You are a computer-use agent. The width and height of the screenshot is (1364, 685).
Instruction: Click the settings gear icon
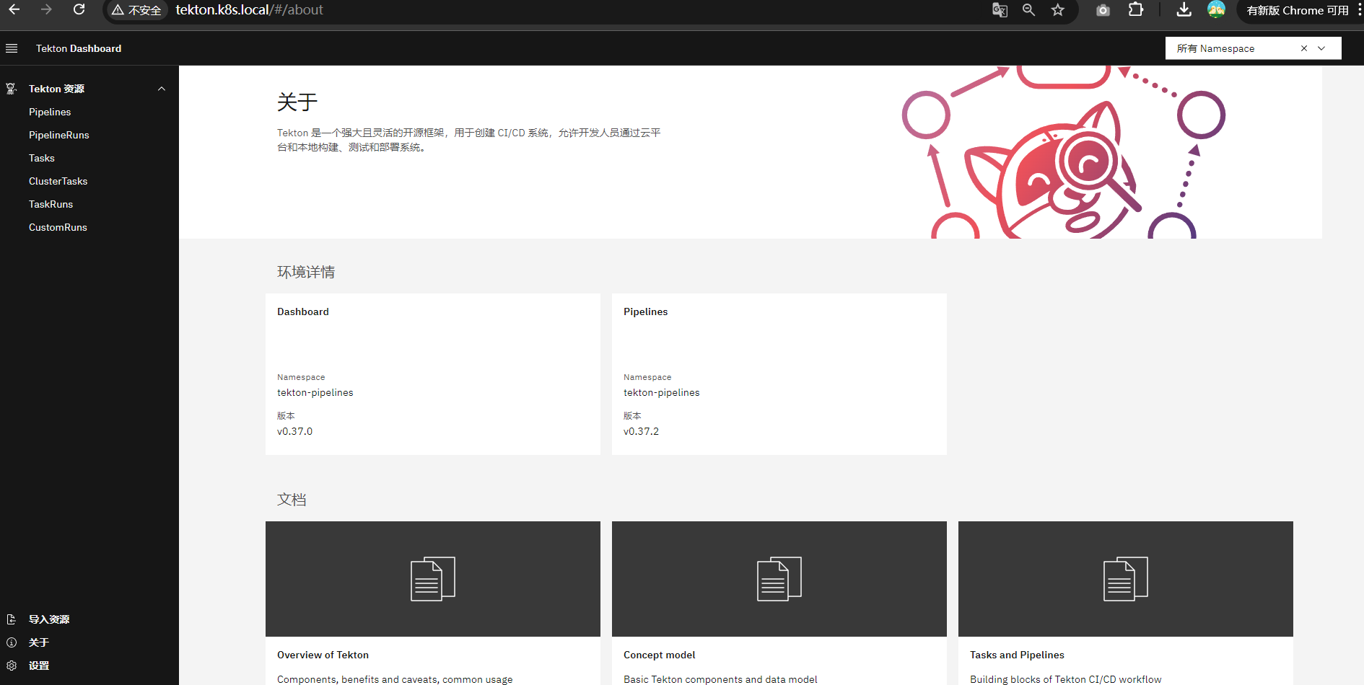(x=12, y=666)
